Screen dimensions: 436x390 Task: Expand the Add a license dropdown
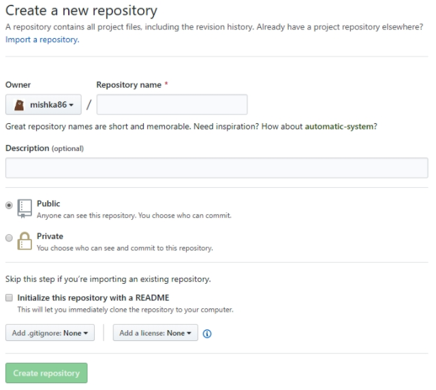[x=155, y=333]
